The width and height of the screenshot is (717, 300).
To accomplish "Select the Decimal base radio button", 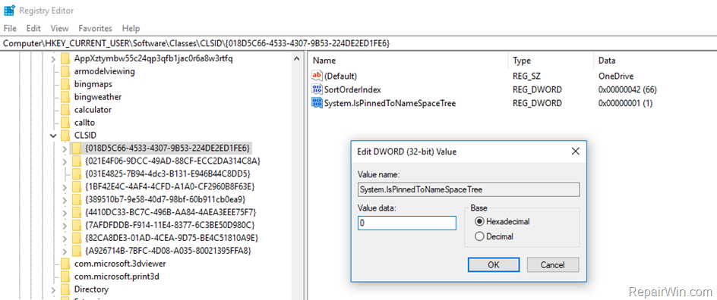I will point(480,236).
